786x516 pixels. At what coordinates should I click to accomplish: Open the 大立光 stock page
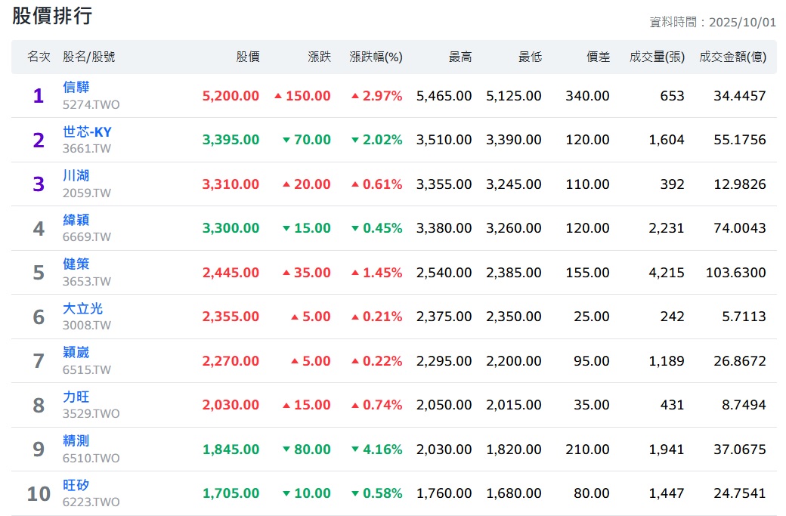(82, 309)
